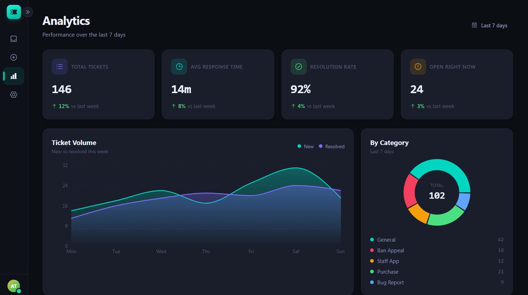Click the Purchase count of 21
Screen dimensions: 528x295
click(x=501, y=272)
